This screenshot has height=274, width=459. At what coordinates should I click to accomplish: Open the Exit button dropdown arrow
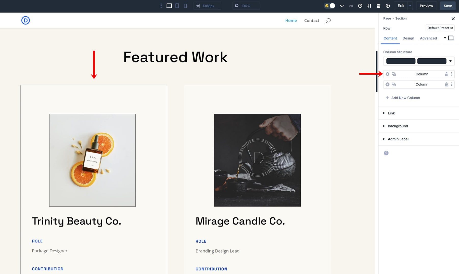[410, 6]
